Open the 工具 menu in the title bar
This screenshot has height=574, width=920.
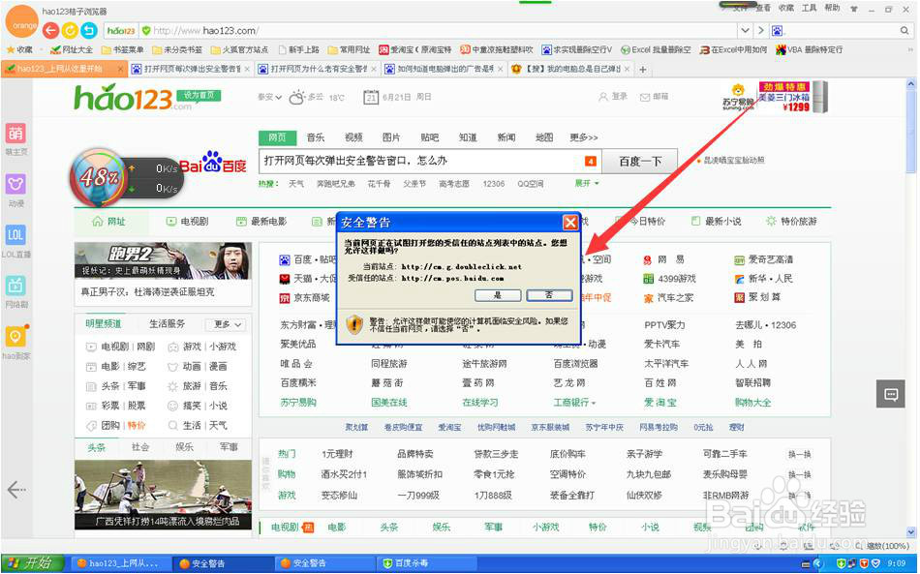tap(809, 8)
